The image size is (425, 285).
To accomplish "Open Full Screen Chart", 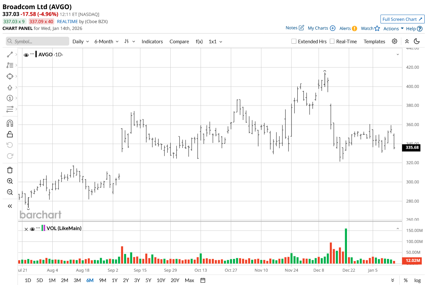I will (403, 19).
